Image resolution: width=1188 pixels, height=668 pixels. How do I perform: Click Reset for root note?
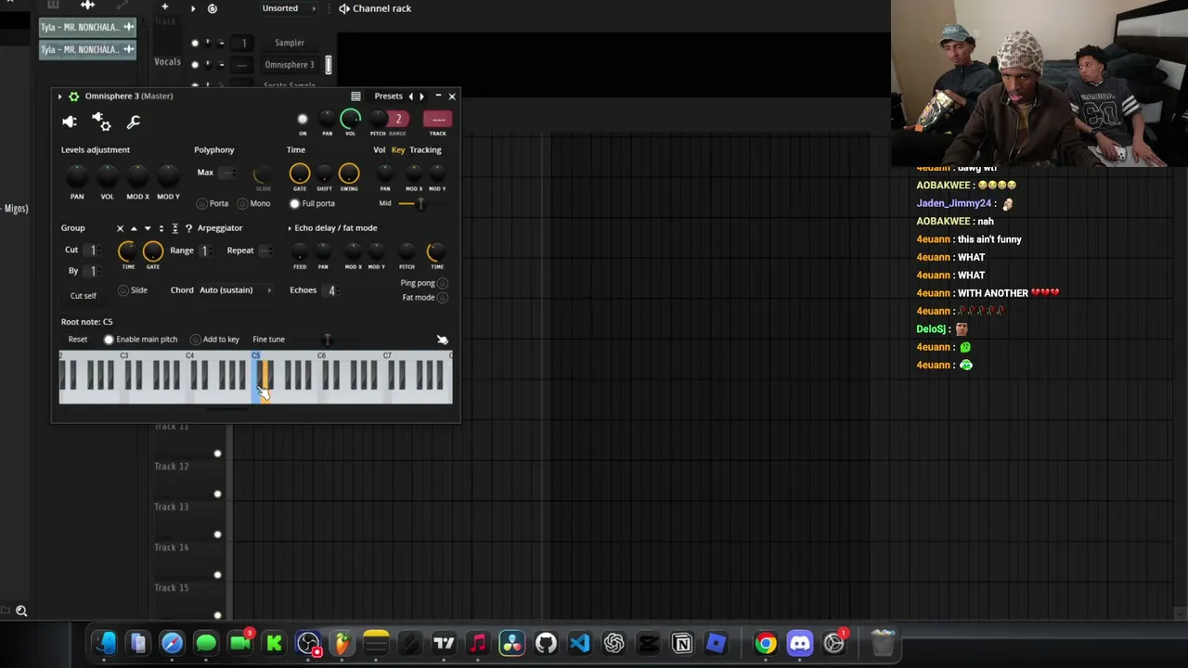pyautogui.click(x=78, y=340)
